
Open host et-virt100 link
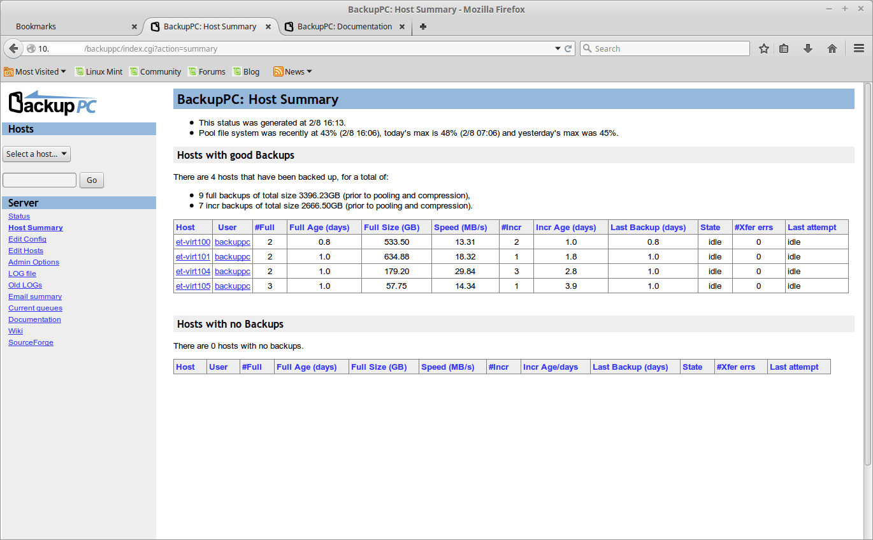[x=193, y=242]
